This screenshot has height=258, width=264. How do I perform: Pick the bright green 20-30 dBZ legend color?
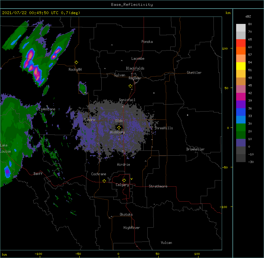[x=241, y=127]
